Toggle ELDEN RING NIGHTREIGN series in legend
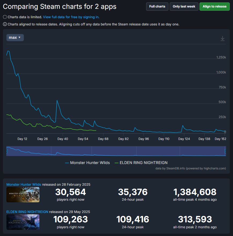 [x=141, y=163]
